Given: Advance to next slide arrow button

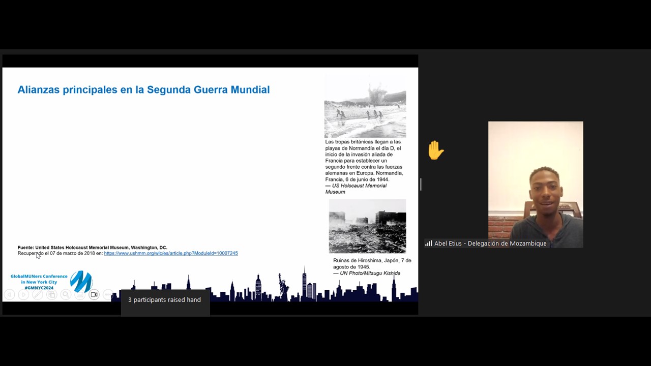Looking at the screenshot, I should (23, 294).
